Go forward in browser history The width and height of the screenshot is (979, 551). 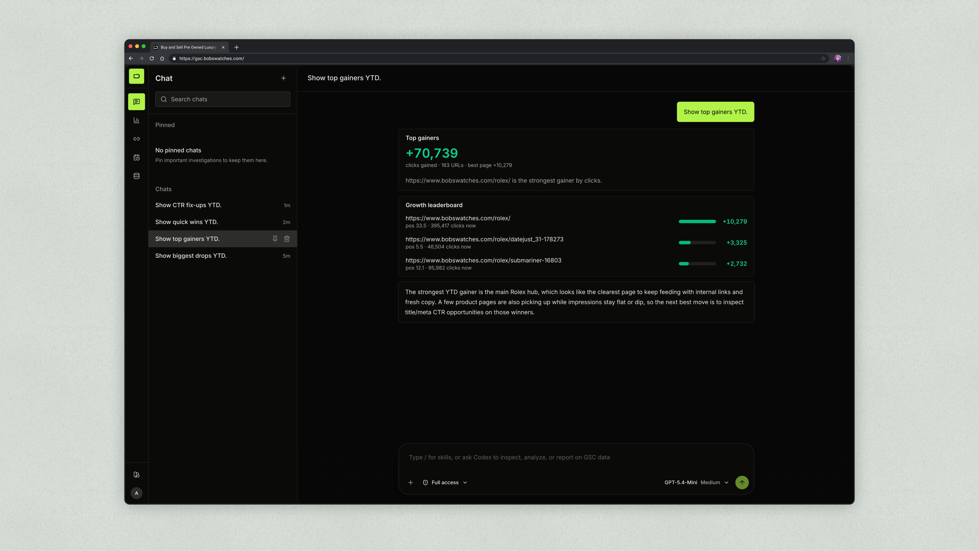(x=141, y=59)
